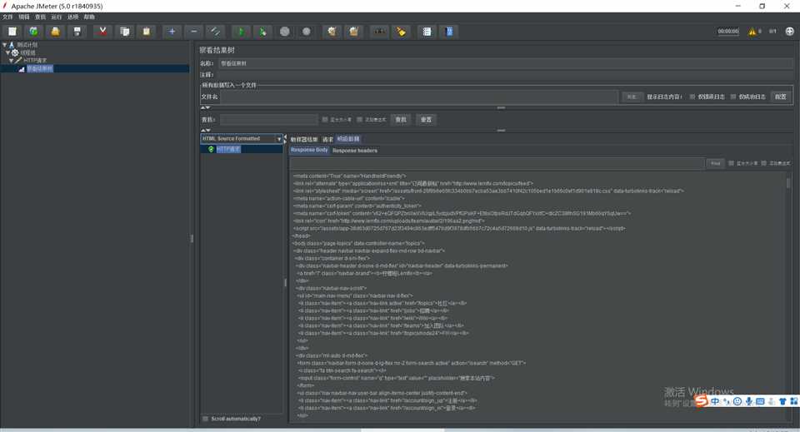Stop the running test toolbar icon

(285, 32)
